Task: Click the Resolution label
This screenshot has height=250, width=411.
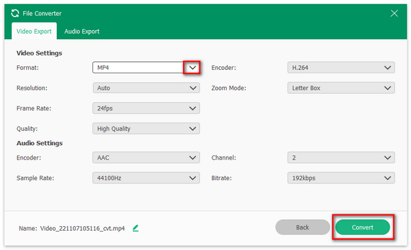Action: [x=32, y=88]
